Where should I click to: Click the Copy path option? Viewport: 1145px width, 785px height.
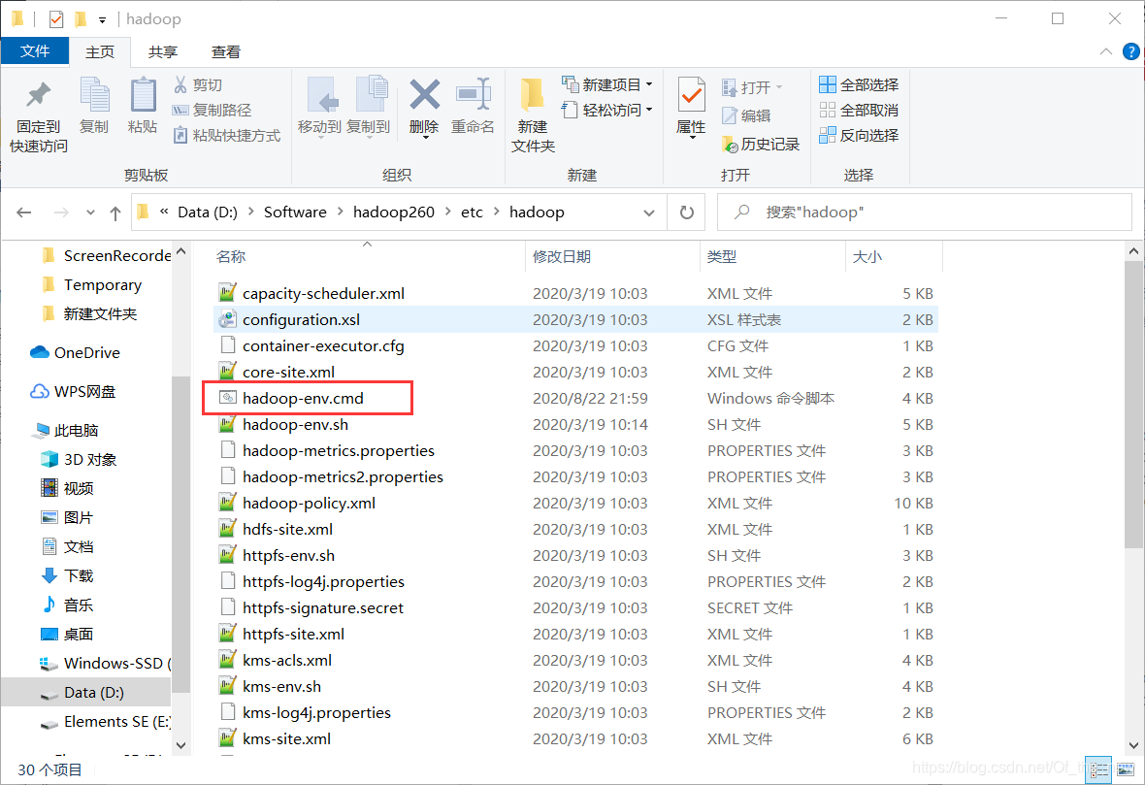pos(212,111)
